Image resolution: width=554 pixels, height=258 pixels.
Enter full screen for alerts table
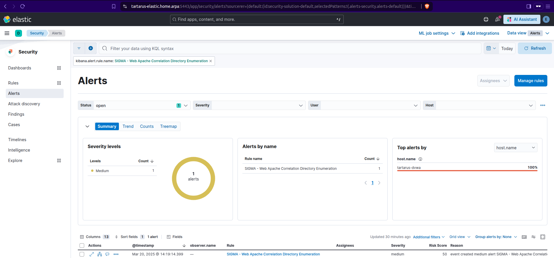click(543, 237)
